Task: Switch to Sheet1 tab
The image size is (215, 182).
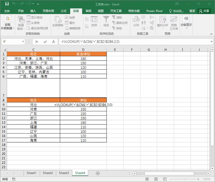Action: click(x=32, y=173)
